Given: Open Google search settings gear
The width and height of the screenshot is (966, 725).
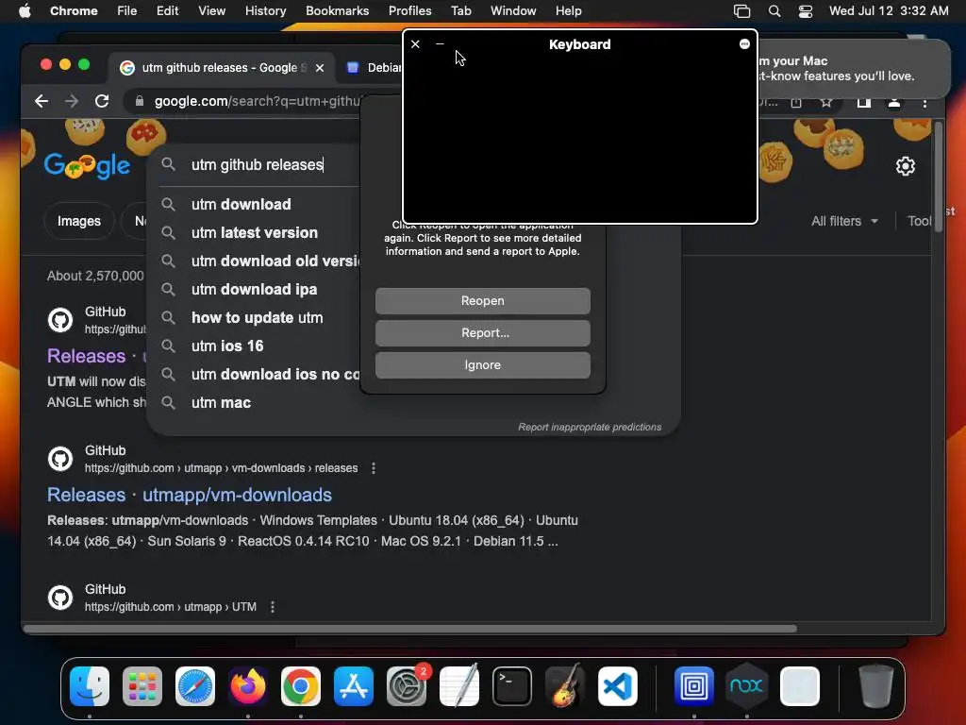Looking at the screenshot, I should (905, 166).
